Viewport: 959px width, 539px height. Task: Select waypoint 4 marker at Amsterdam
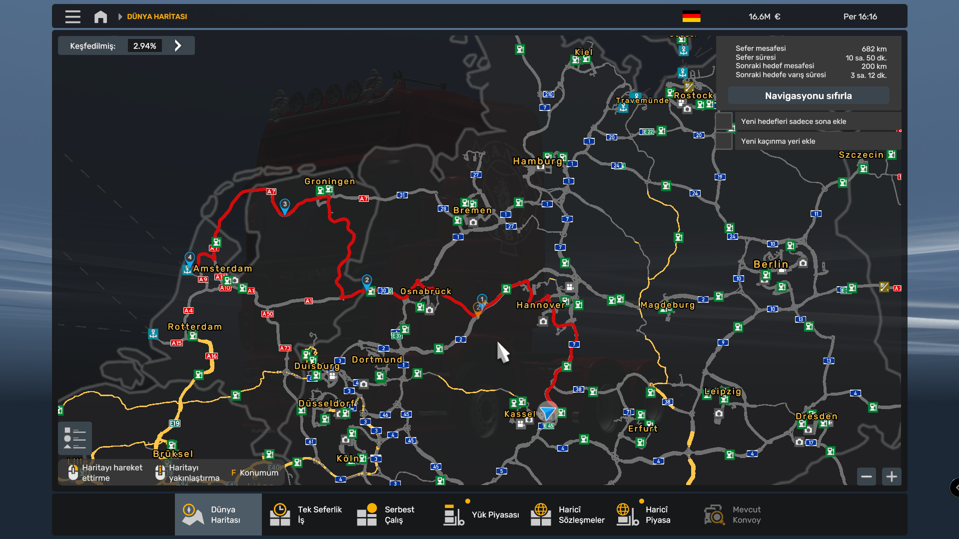click(189, 258)
